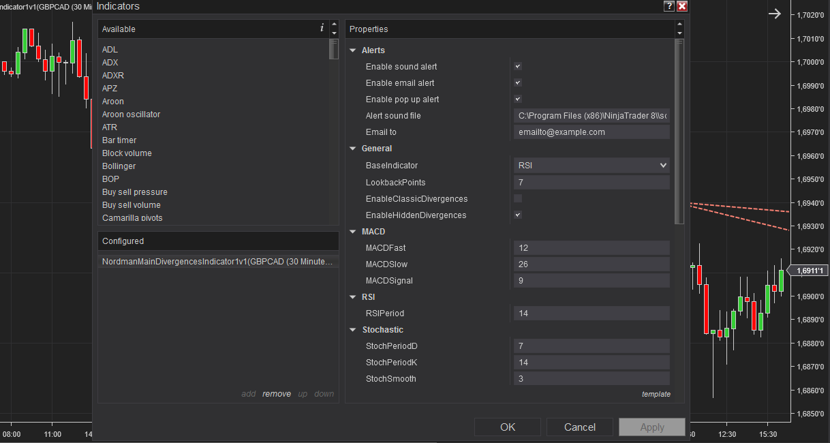Select BOP in Available list
This screenshot has height=443, width=830.
point(110,179)
